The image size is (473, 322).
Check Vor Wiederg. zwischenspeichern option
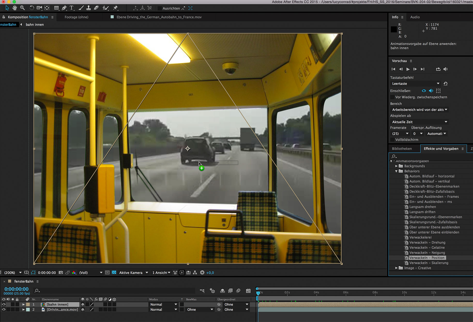pos(392,97)
